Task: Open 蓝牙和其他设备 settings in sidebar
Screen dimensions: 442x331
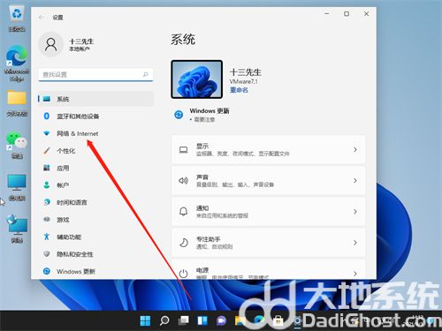Action: [95, 117]
